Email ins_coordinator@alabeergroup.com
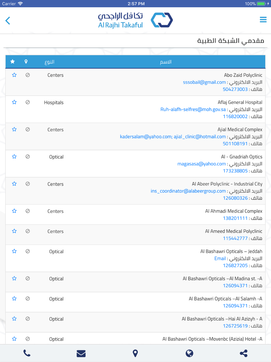The height and width of the screenshot is (362, 271). point(188,191)
